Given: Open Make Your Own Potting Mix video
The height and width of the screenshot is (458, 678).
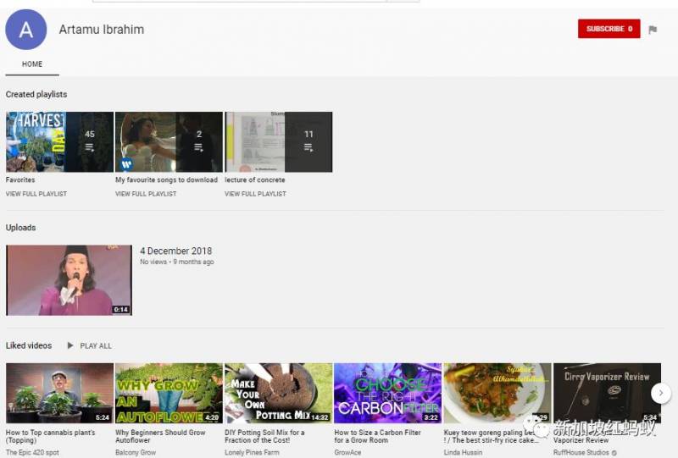Looking at the screenshot, I should 278,394.
